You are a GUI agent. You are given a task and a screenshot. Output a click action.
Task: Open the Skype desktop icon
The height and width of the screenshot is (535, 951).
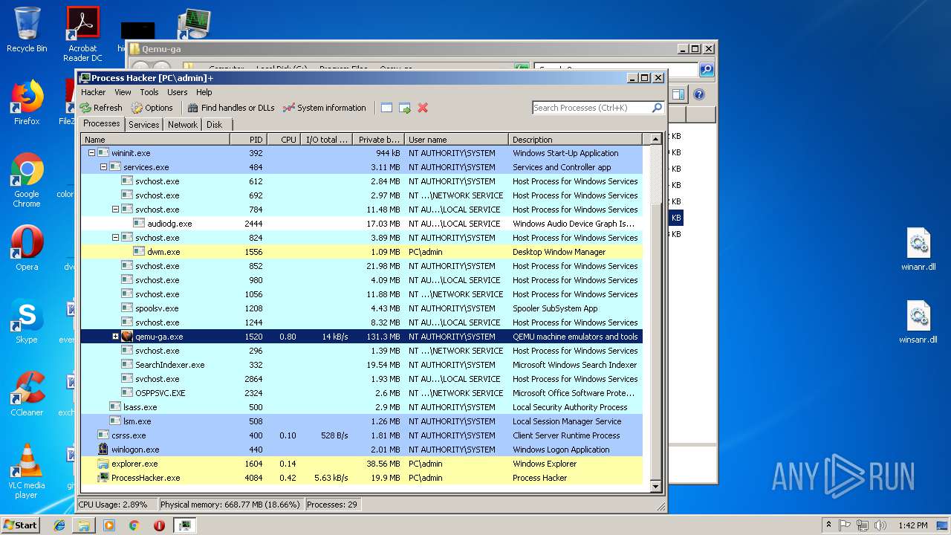click(x=27, y=322)
